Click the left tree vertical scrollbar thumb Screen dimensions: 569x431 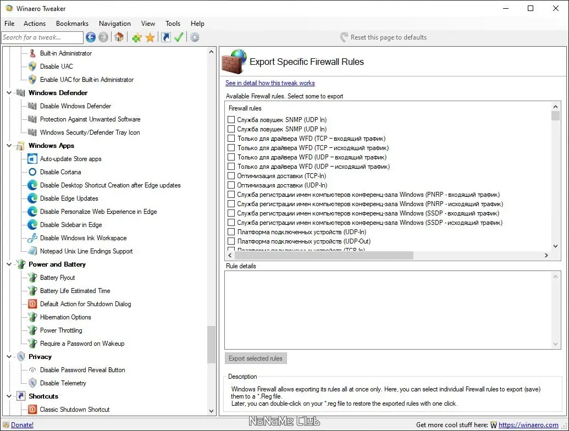coord(211,345)
